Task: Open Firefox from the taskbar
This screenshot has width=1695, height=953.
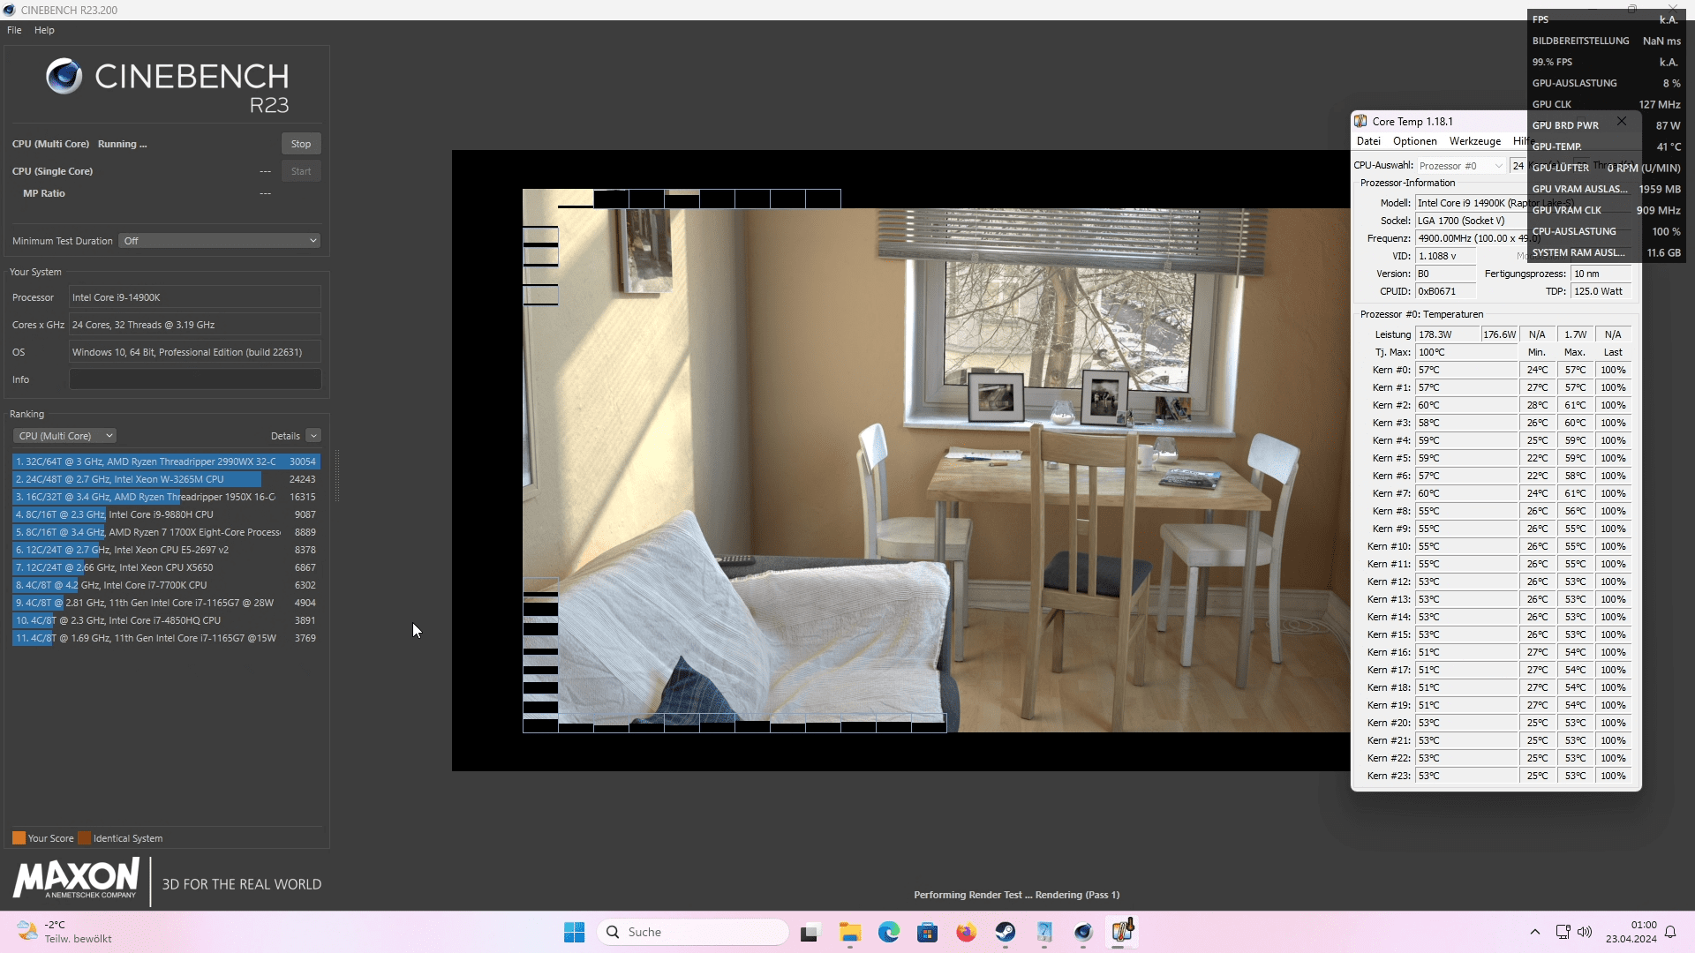Action: 966,932
